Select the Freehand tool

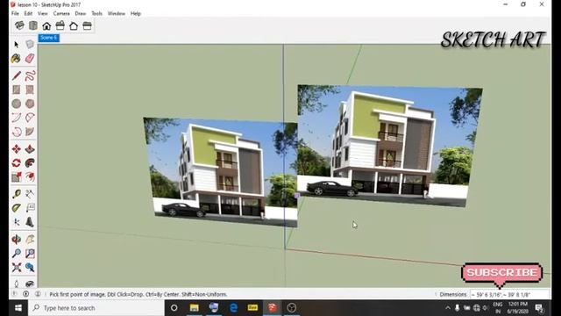[30, 75]
